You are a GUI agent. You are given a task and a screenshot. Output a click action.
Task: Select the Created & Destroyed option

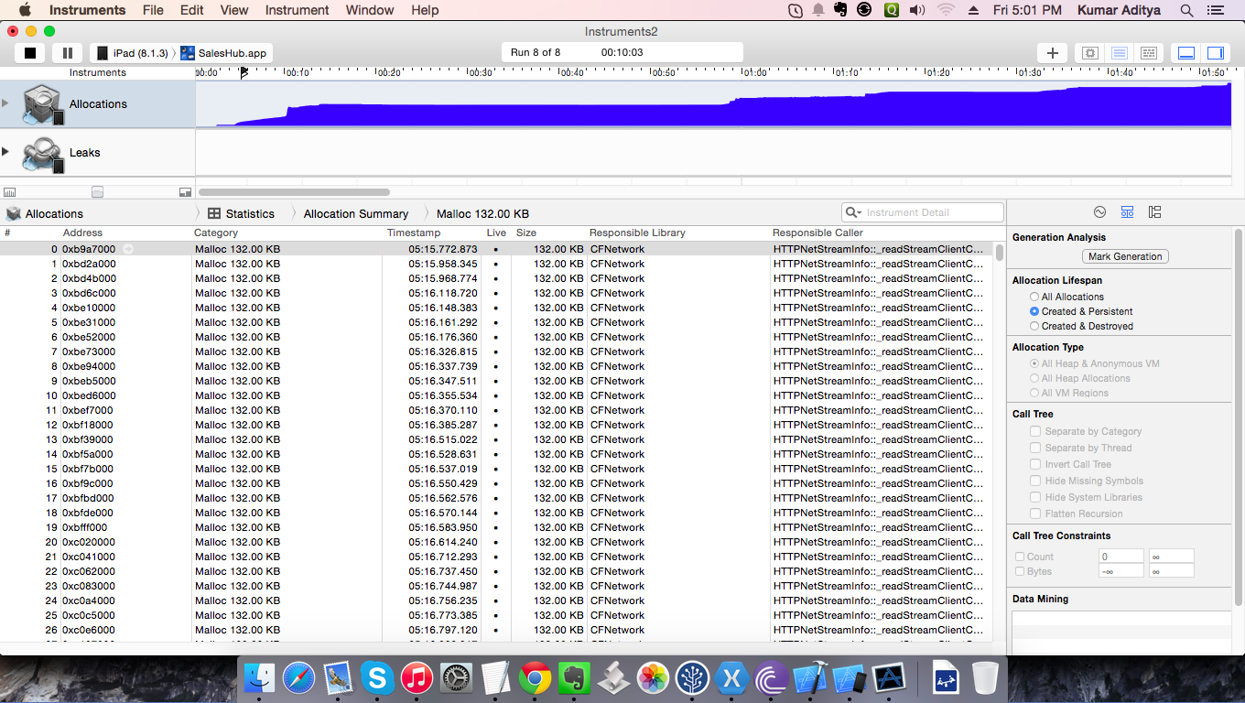pyautogui.click(x=1081, y=326)
